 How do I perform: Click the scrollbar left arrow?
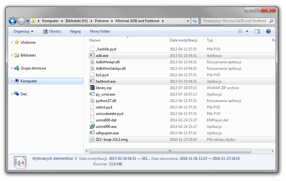pos(87,151)
